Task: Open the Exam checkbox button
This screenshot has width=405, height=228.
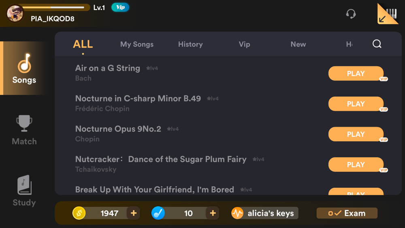Action: pyautogui.click(x=347, y=213)
